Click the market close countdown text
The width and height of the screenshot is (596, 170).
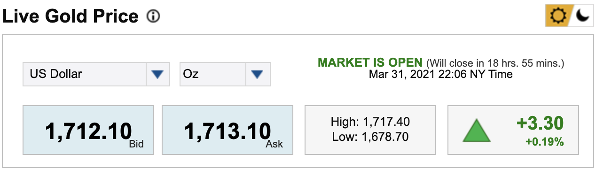point(495,63)
